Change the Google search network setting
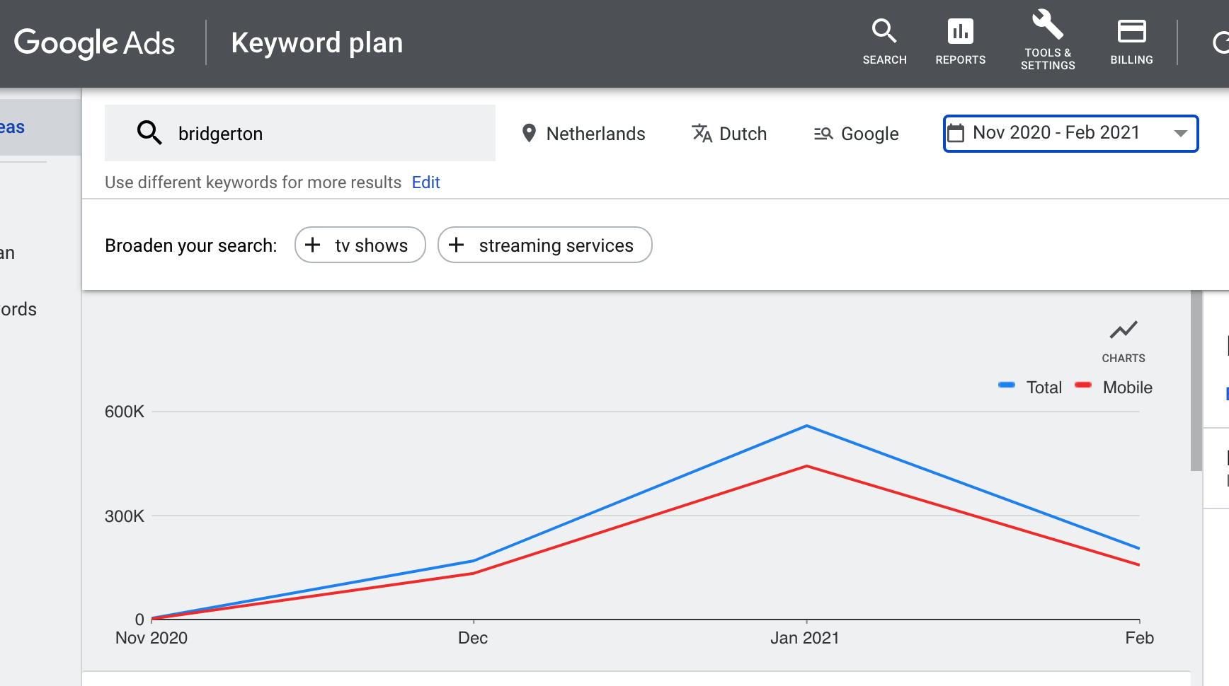Image resolution: width=1229 pixels, height=686 pixels. [x=856, y=133]
